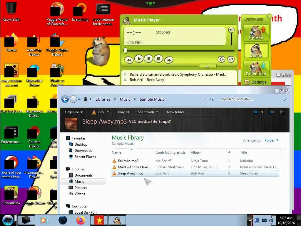Select the Sleep Away.mp3 file

[x=195, y=173]
